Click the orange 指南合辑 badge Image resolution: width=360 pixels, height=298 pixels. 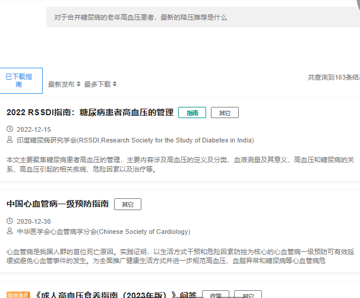[17, 295]
